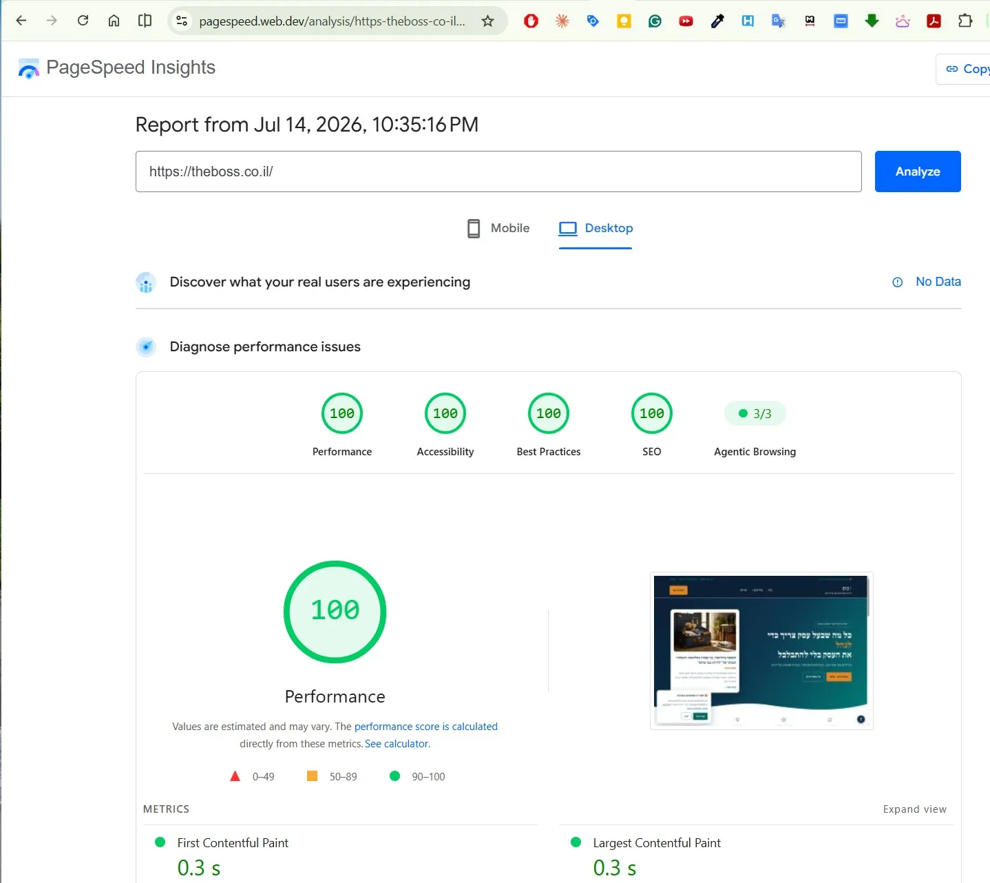Image resolution: width=990 pixels, height=883 pixels.
Task: Open the blue price tag extension
Action: [593, 21]
